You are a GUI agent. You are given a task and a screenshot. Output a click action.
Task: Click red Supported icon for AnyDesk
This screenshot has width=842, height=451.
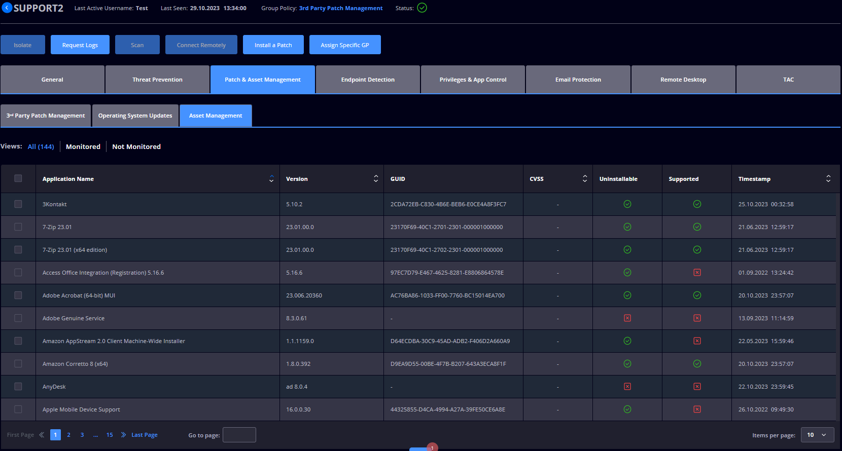pyautogui.click(x=697, y=387)
